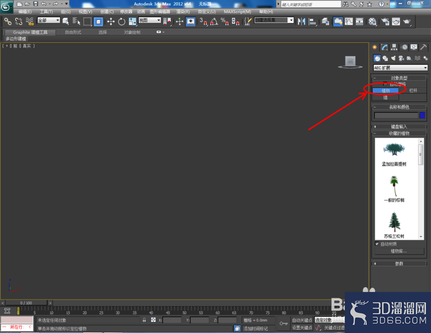
Task: Toggle Graphite Modeling Tools ribbon
Action: 338,21
